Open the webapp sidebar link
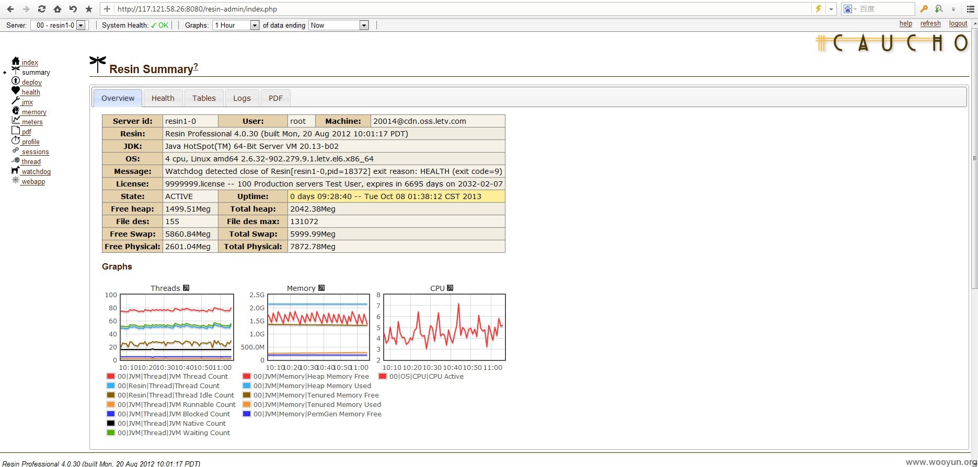Image resolution: width=978 pixels, height=467 pixels. (x=33, y=182)
